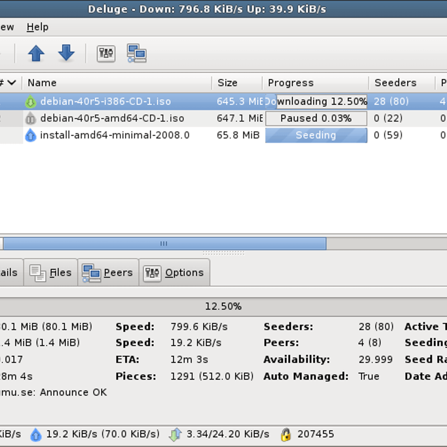
Task: Sort torrents by Progress column header
Action: pos(315,83)
